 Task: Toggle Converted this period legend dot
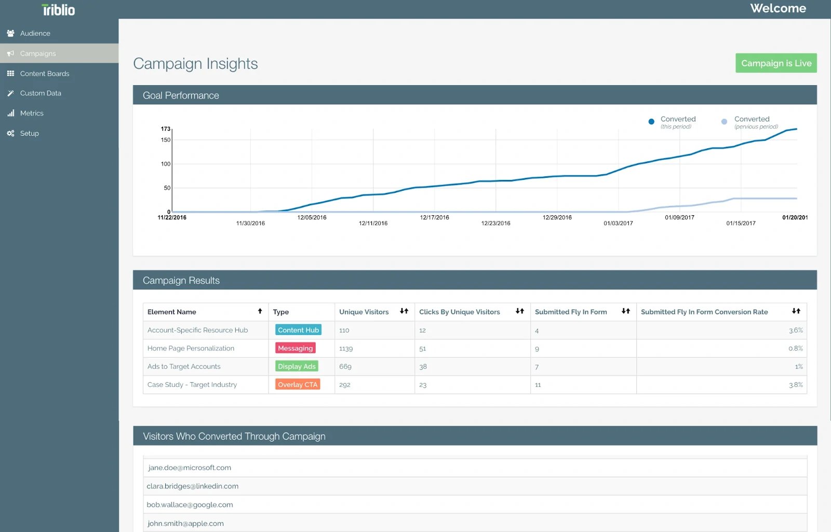pyautogui.click(x=651, y=122)
